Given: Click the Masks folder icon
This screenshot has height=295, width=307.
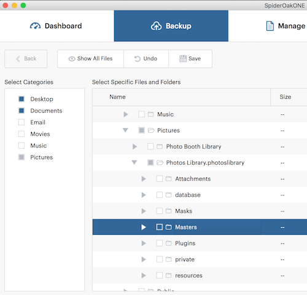Looking at the screenshot, I should (168, 211).
